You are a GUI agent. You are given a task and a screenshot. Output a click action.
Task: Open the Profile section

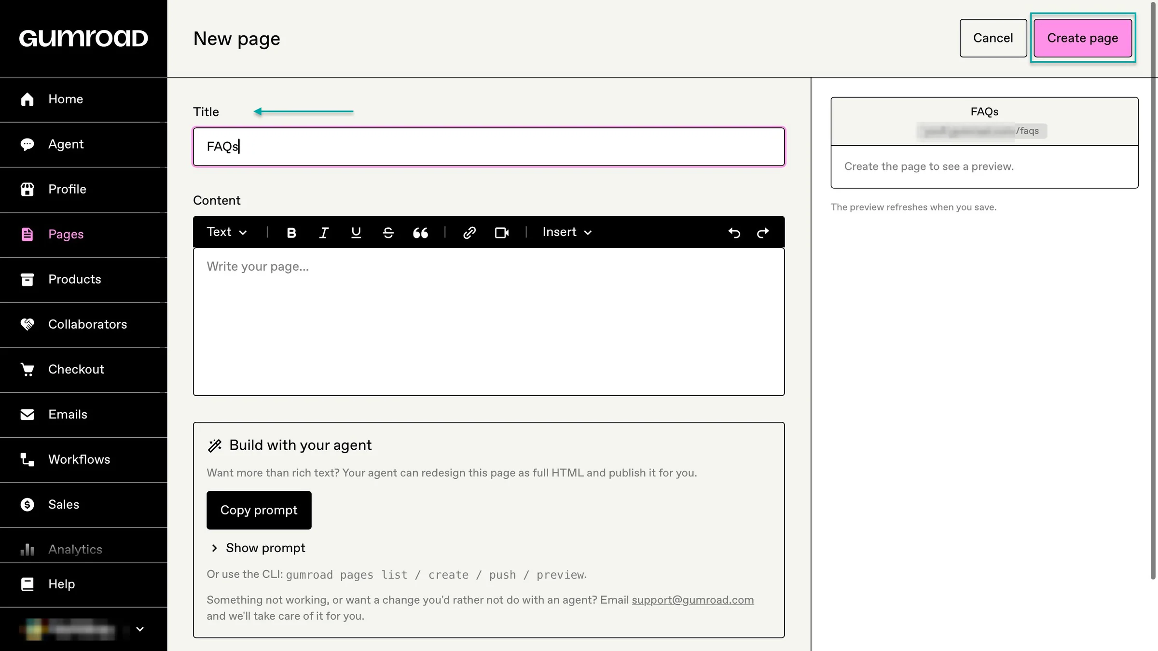tap(83, 189)
